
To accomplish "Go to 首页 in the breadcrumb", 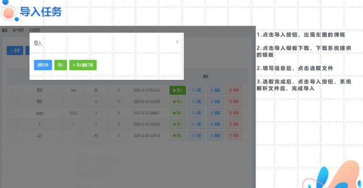I will [x=4, y=30].
